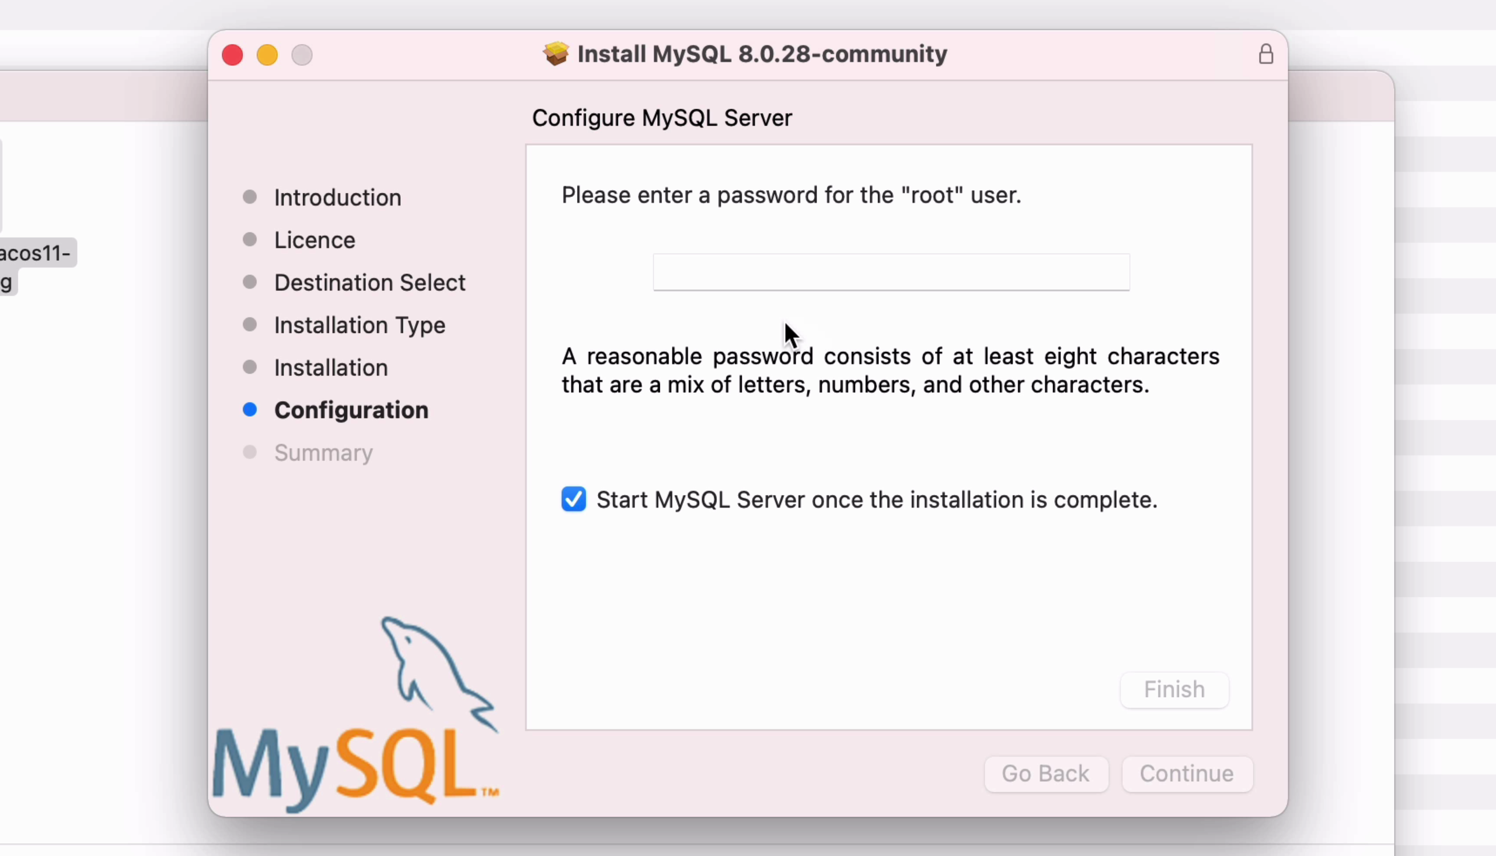Click the lock icon in title bar
Screen dimensions: 1496x856
coord(1266,55)
